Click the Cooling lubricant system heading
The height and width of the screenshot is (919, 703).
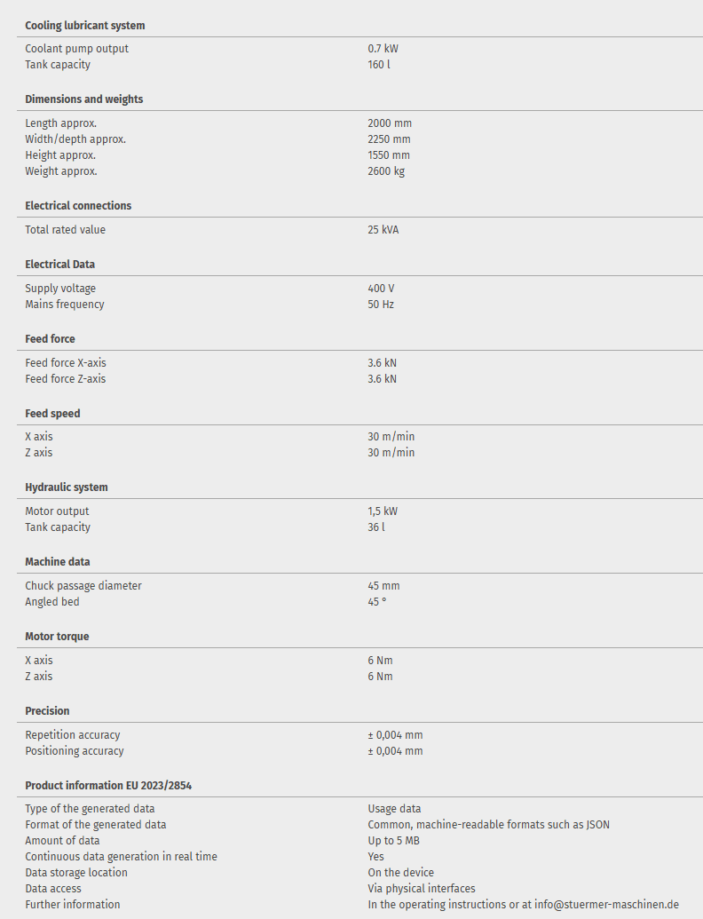click(84, 26)
